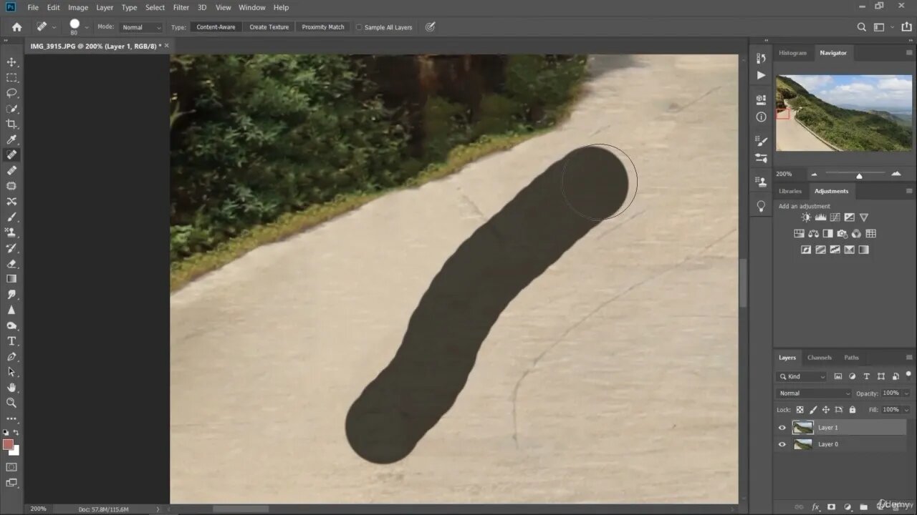The width and height of the screenshot is (917, 515).
Task: Select the Rectangular Marquee tool
Action: coord(11,77)
